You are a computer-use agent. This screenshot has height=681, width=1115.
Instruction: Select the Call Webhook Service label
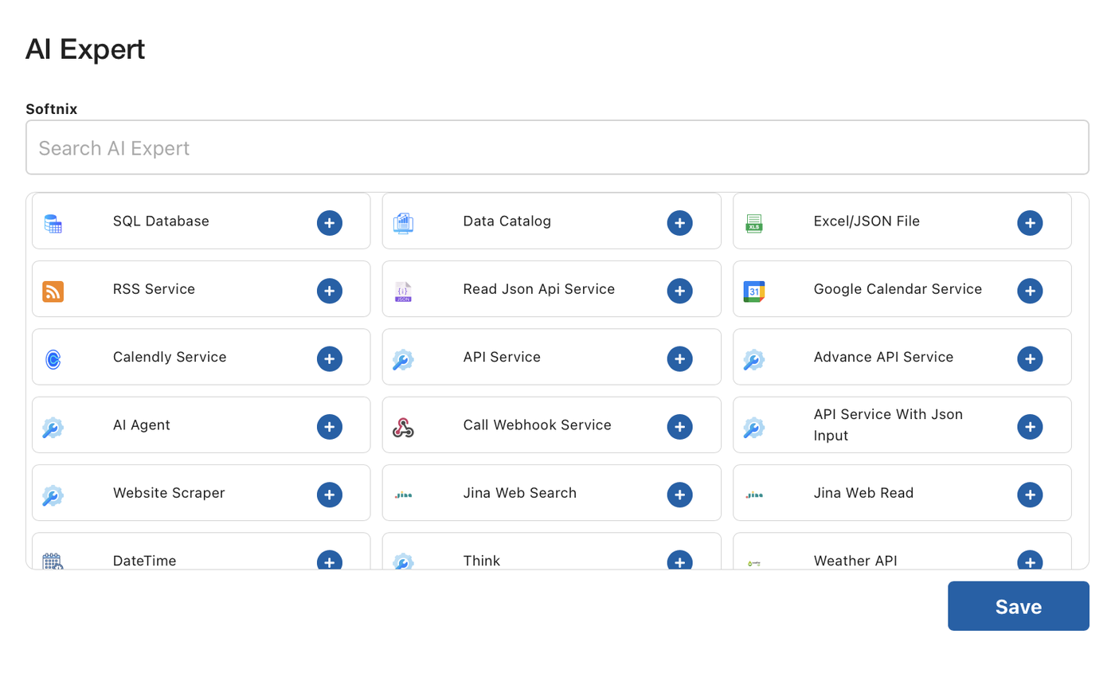(x=537, y=425)
